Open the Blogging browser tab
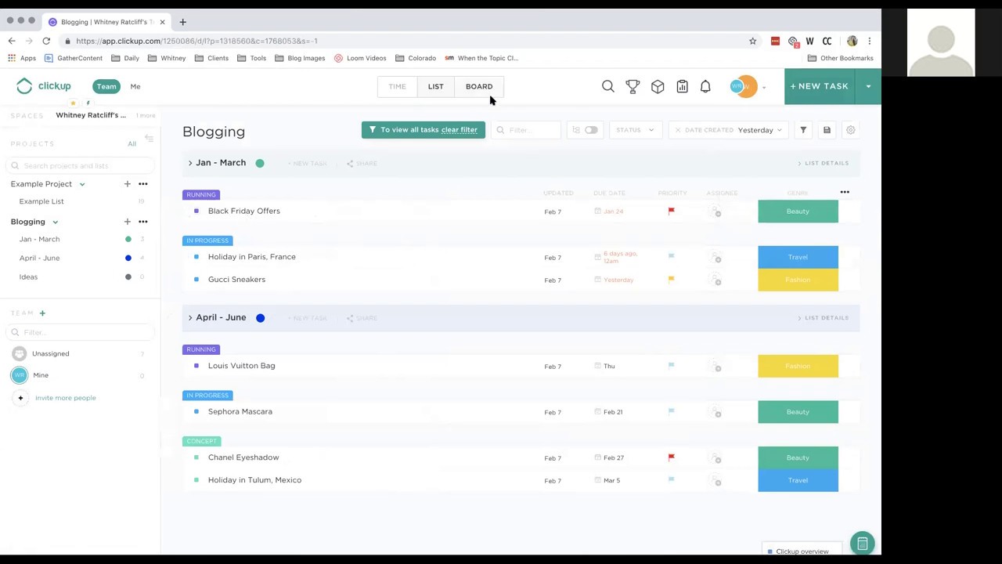 106,22
